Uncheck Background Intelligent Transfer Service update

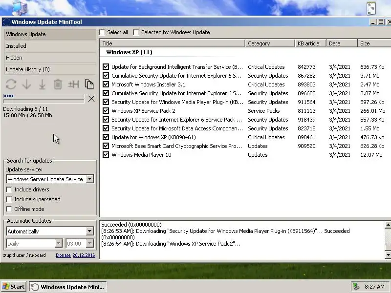coord(106,67)
